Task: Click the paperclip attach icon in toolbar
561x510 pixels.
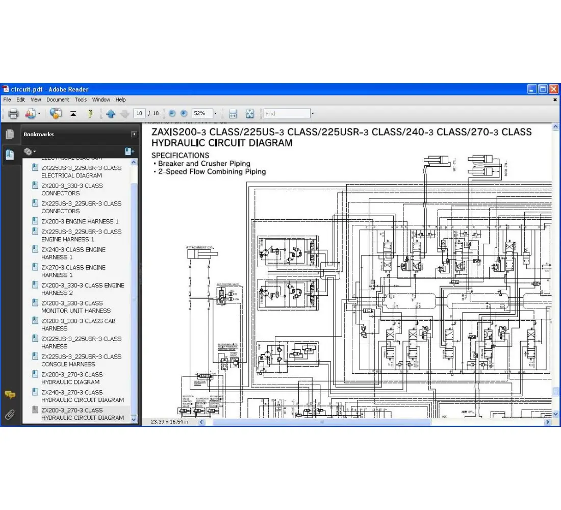Action: click(90, 114)
